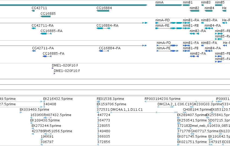Select the 372182 feature label
The width and height of the screenshot is (230, 146).
click(183, 126)
